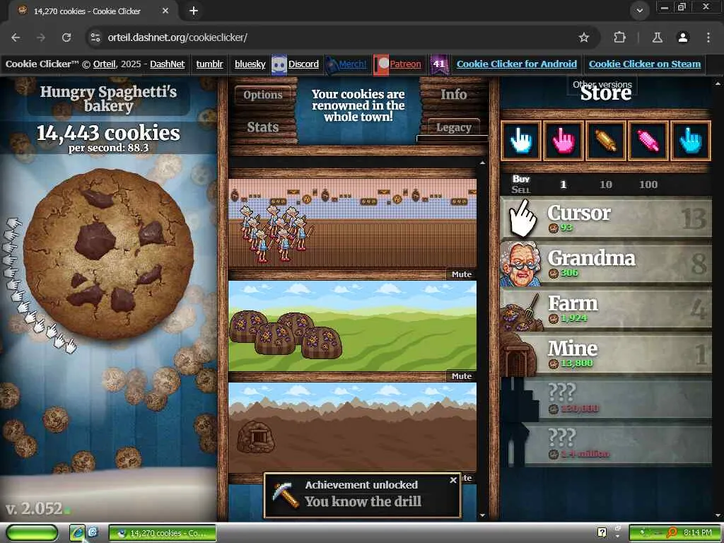
Task: Go back in the browser
Action: click(x=16, y=37)
